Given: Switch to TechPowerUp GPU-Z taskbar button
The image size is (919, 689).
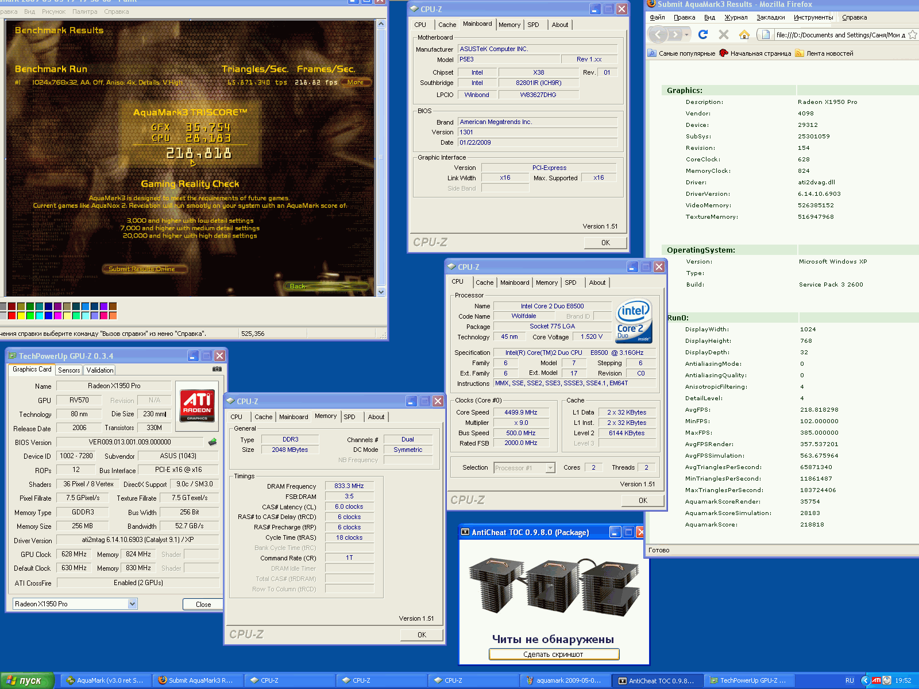Looking at the screenshot, I should 749,680.
